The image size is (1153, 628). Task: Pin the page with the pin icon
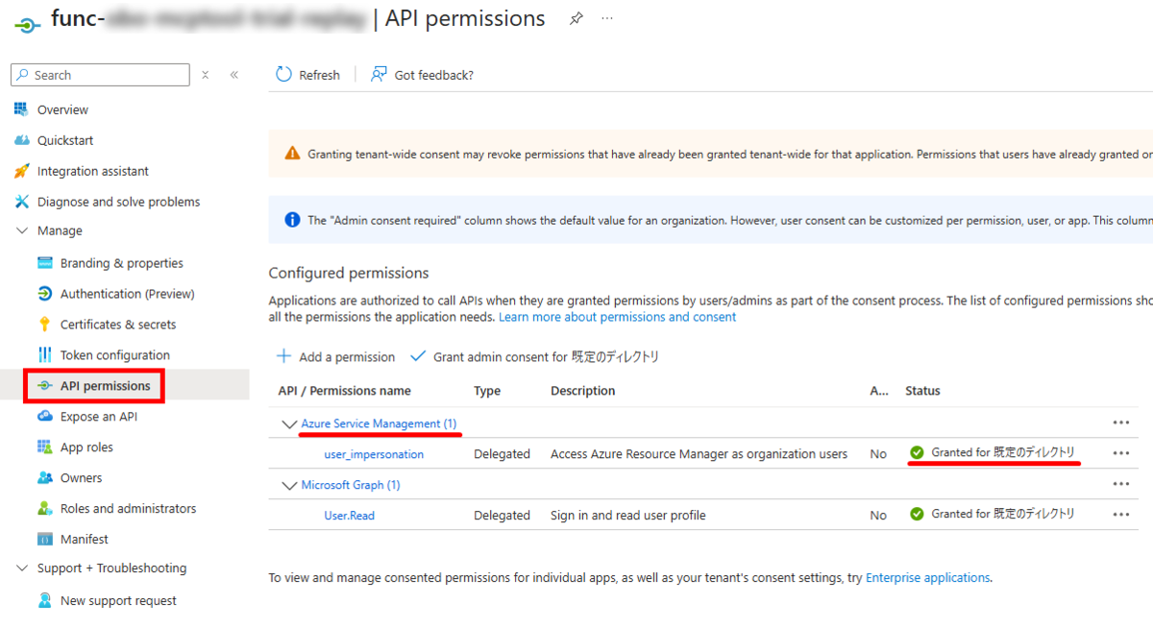pos(576,18)
